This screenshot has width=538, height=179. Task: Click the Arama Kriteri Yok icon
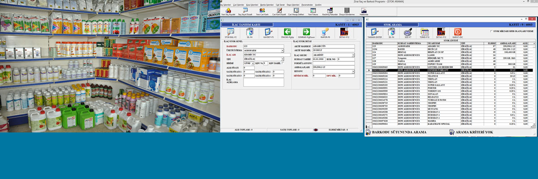(x=452, y=132)
